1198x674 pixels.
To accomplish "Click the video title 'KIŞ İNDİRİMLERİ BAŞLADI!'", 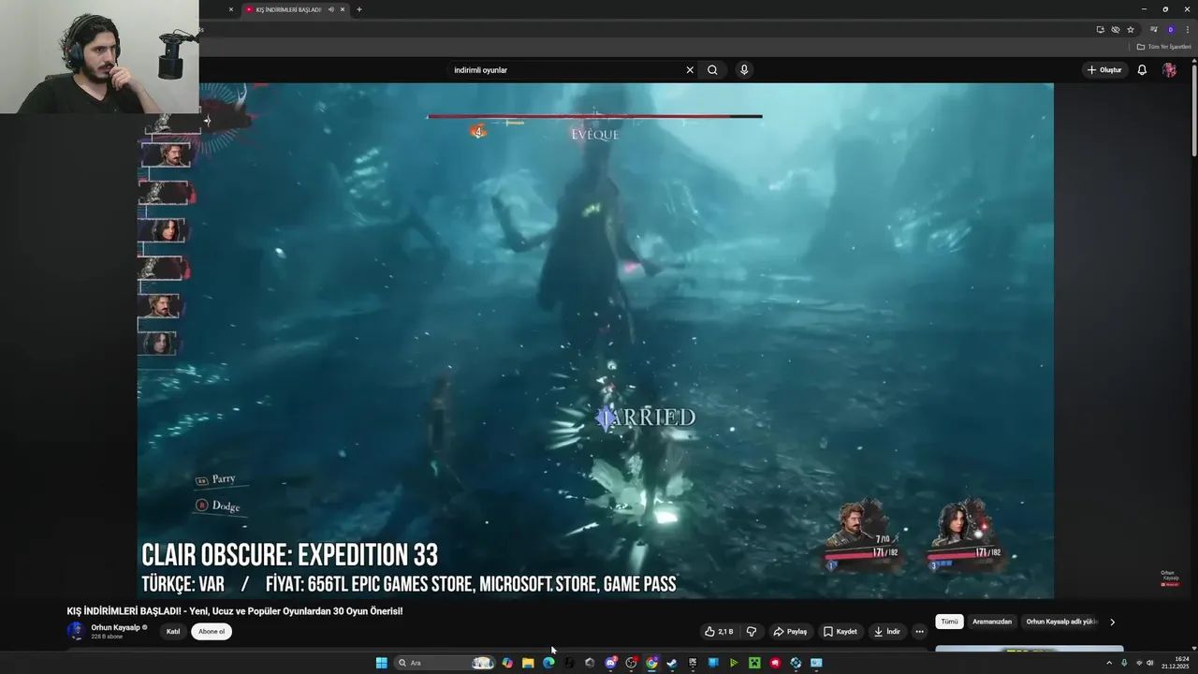I will [235, 611].
